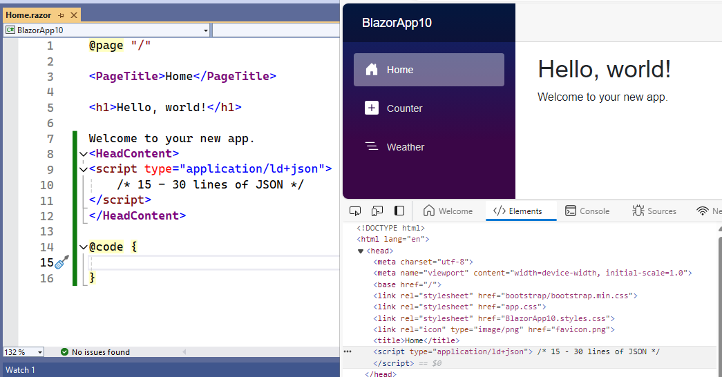
Task: Click the closing HeadContent tag on line 12
Action: (x=137, y=216)
